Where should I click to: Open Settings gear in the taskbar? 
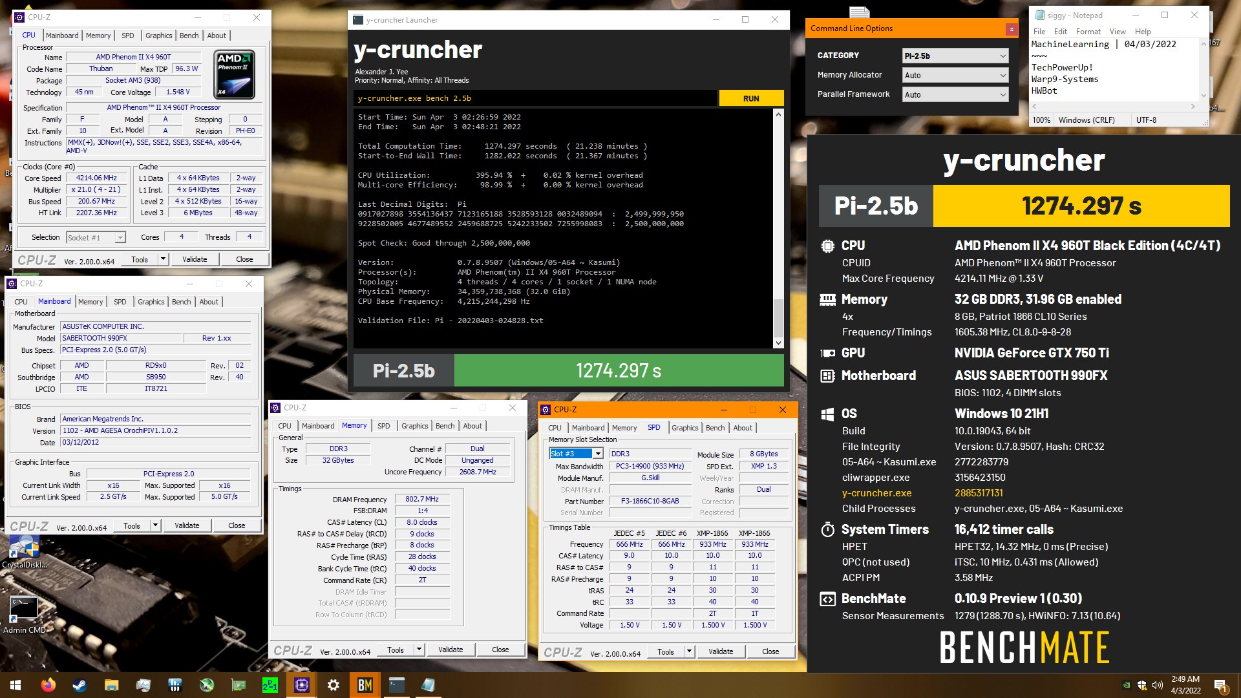click(334, 685)
